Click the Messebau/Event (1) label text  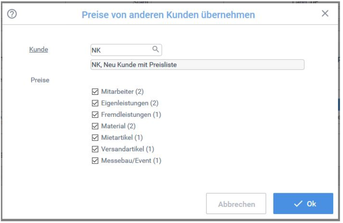[x=131, y=161]
